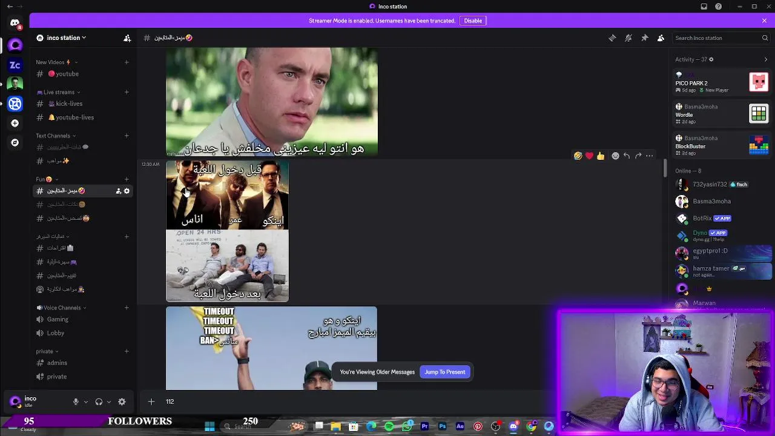Viewport: 775px width, 436px height.
Task: Open Premiere Pro from taskbar
Action: pos(424,426)
